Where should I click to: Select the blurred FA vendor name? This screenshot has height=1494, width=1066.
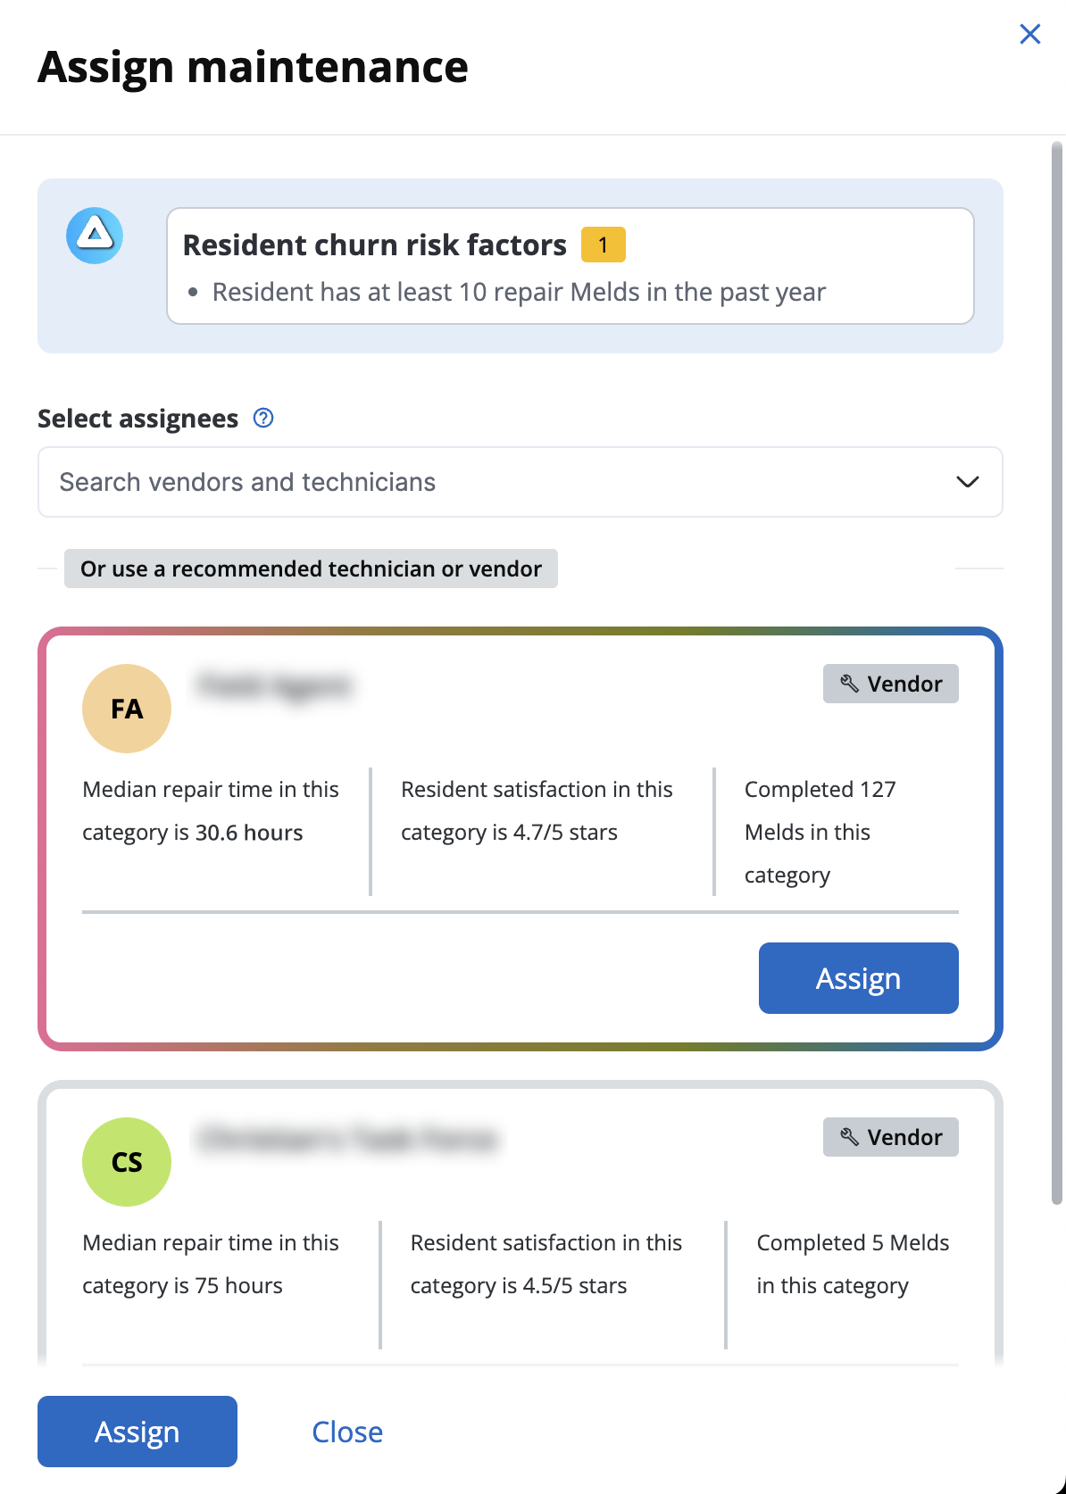pyautogui.click(x=275, y=686)
